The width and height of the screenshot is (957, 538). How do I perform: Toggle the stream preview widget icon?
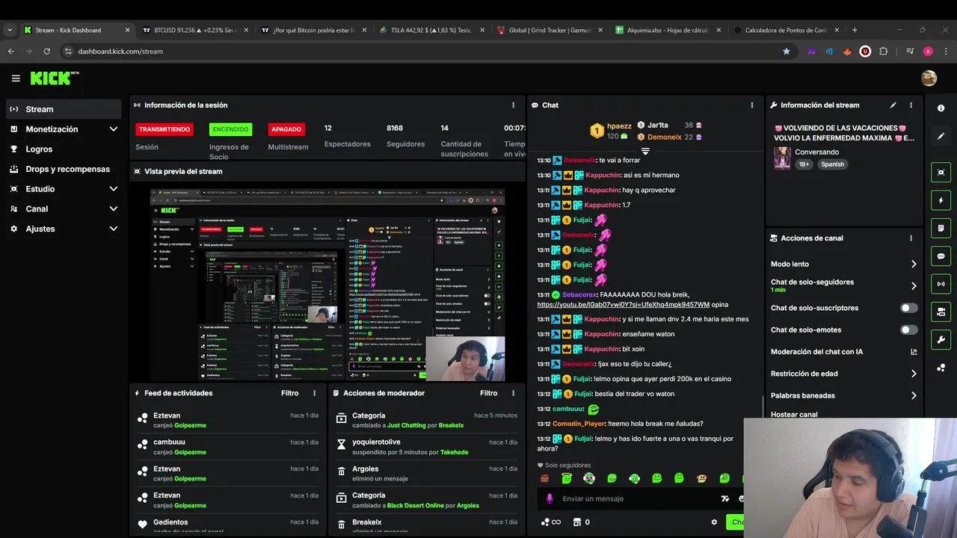point(941,172)
